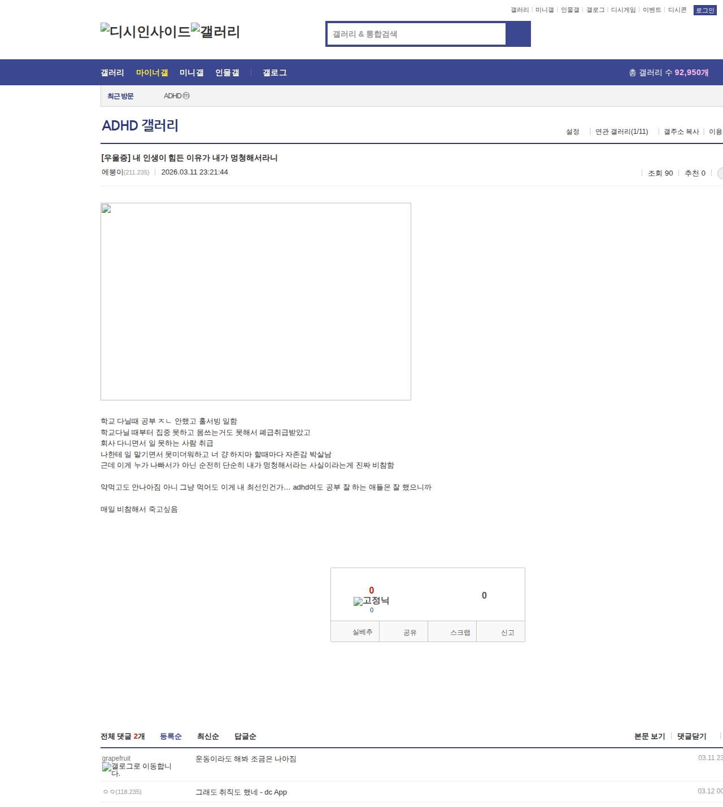Click the 고정닉 icon in the vote box
Screen dimensions: 723x807
click(371, 601)
